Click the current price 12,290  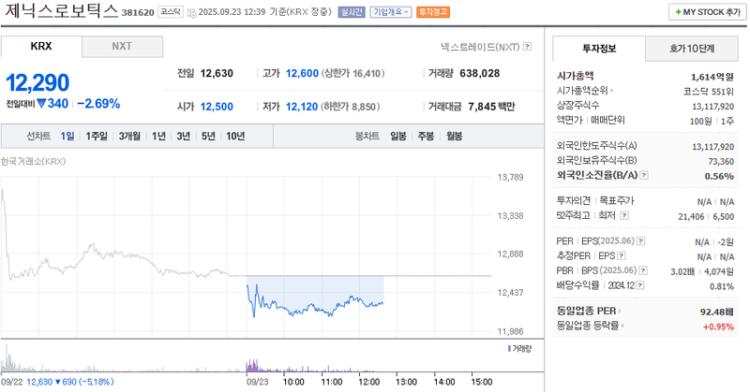click(x=37, y=82)
